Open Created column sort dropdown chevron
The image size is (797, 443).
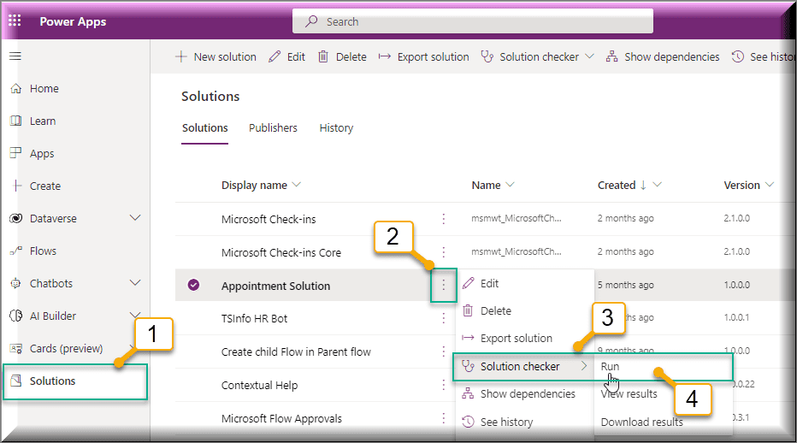pyautogui.click(x=658, y=185)
